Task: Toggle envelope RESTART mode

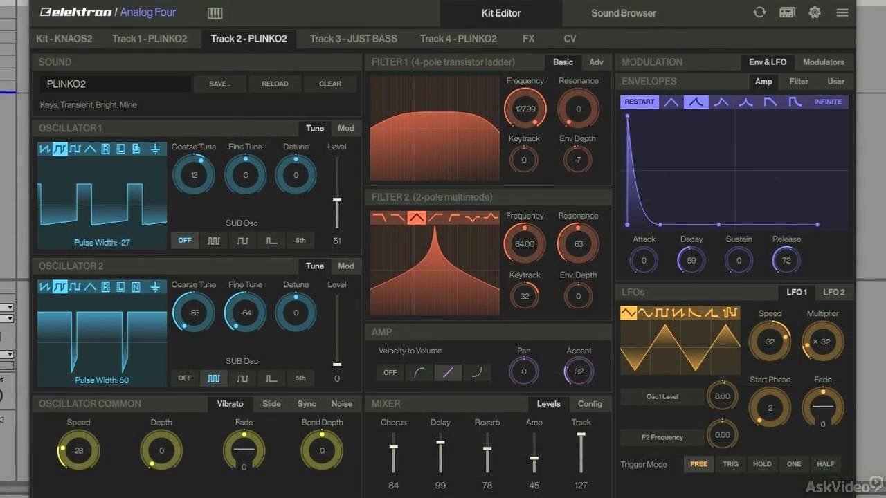Action: 640,102
